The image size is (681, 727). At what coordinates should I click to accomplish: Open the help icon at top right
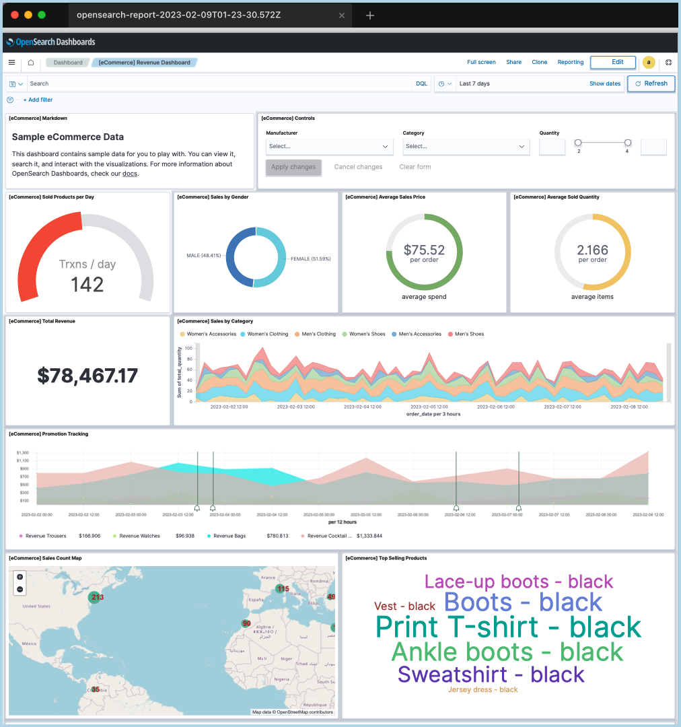[x=668, y=63]
